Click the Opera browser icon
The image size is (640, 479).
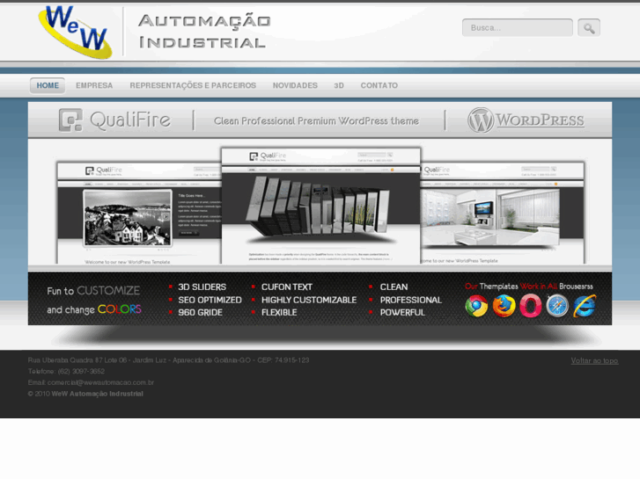pyautogui.click(x=530, y=306)
